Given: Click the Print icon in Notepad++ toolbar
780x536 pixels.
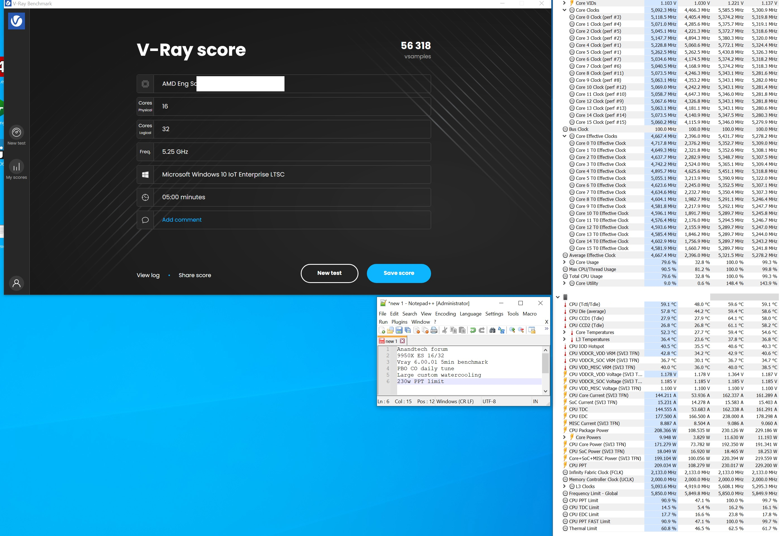Looking at the screenshot, I should click(434, 330).
